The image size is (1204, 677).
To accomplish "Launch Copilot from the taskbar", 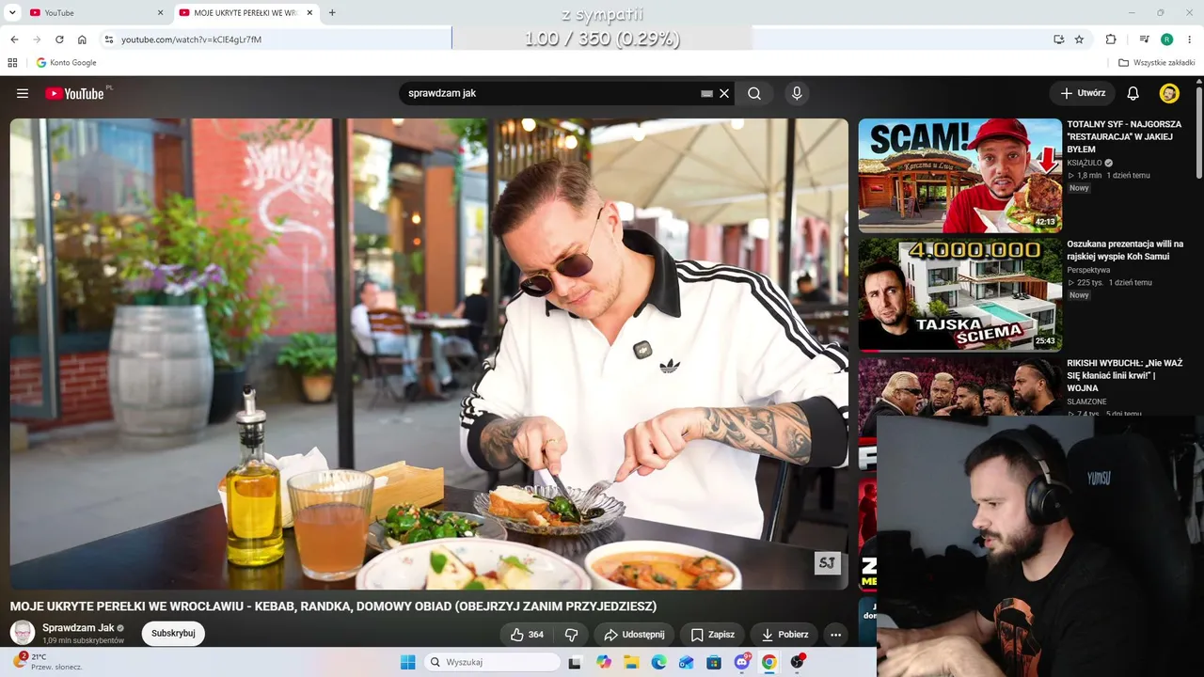I will 603,662.
